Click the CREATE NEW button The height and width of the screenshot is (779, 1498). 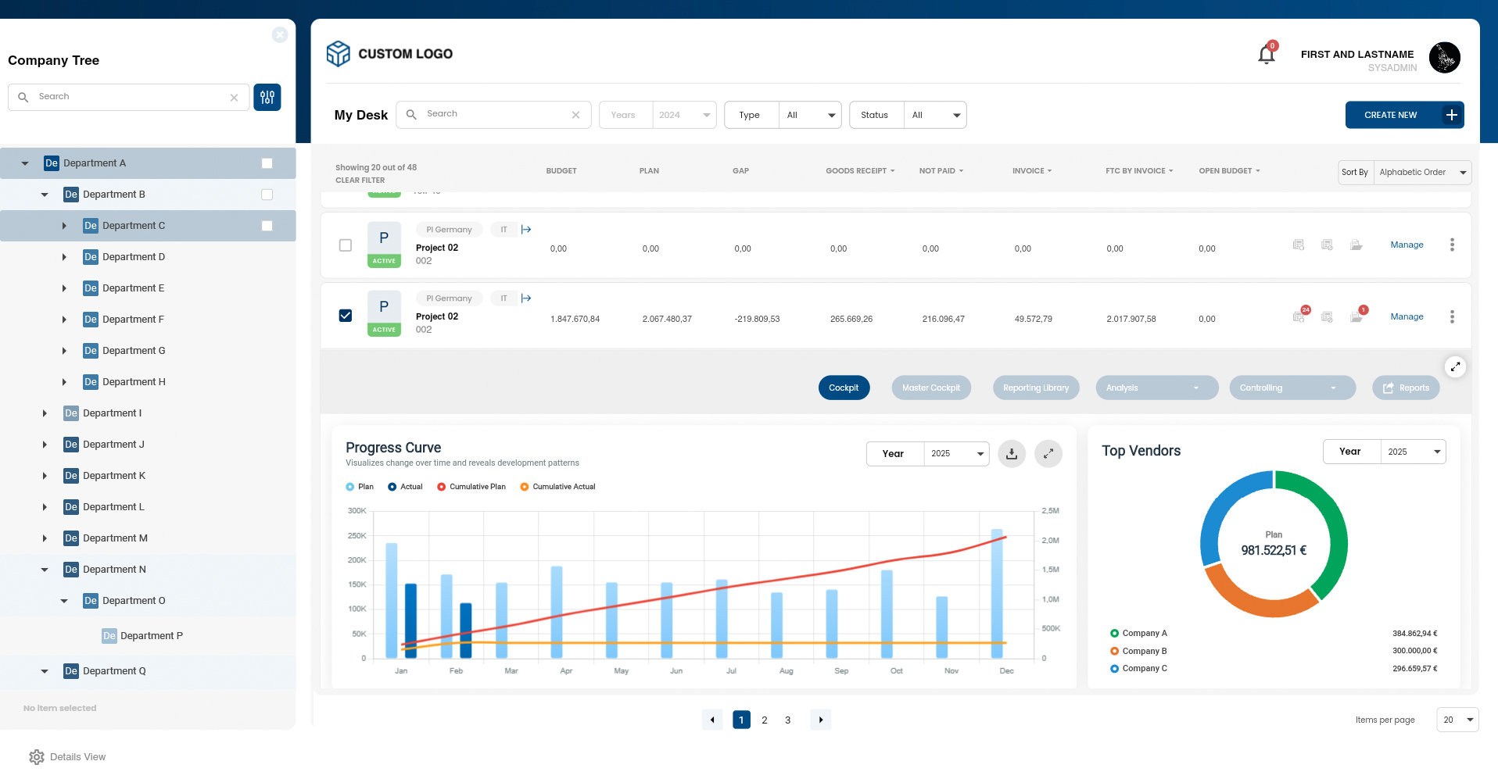click(x=1403, y=115)
